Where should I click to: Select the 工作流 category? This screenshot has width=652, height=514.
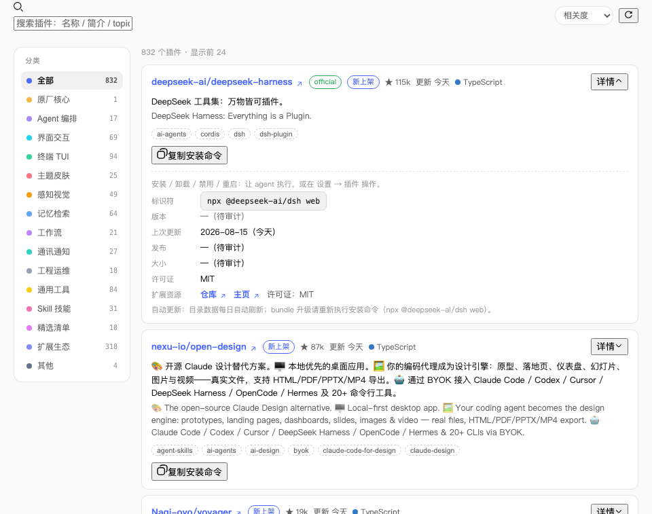pyautogui.click(x=72, y=233)
